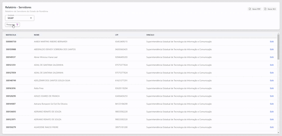This screenshot has width=282, height=136.
Task: Click the Gerar PDF file icon
Action: pyautogui.click(x=249, y=9)
